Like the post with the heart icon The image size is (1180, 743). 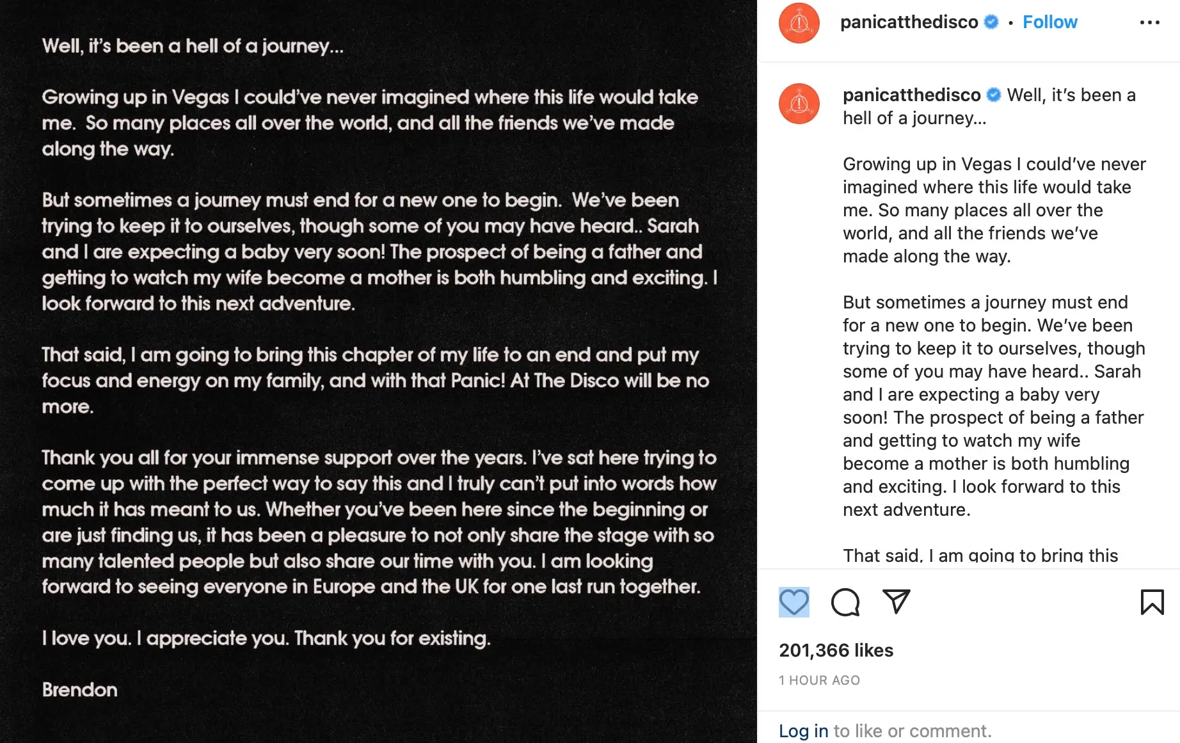pos(793,602)
